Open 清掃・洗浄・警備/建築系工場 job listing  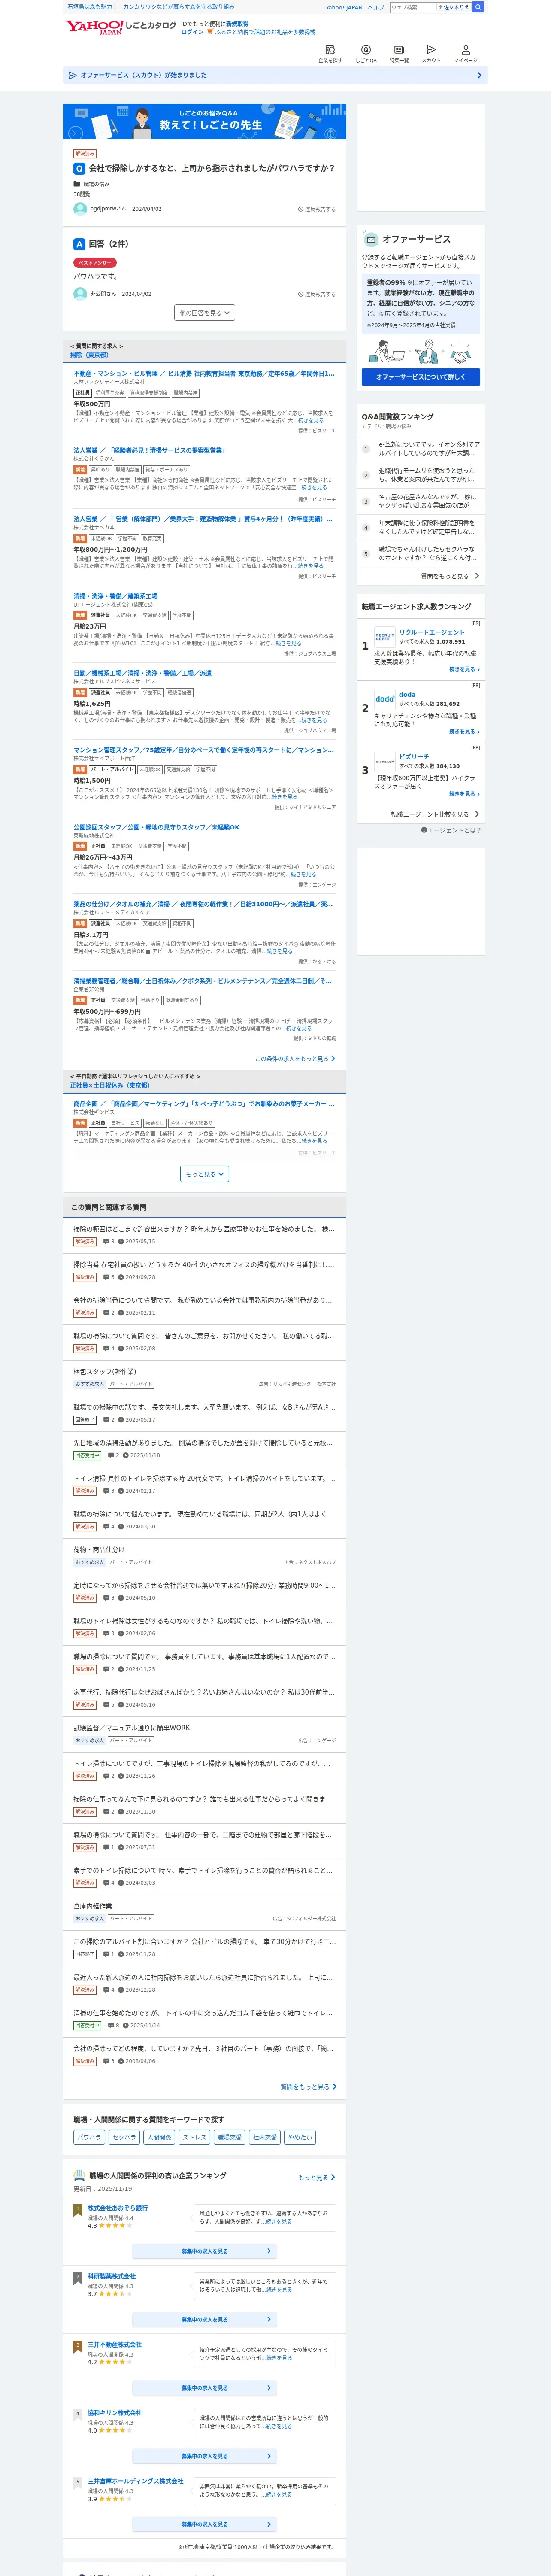pos(115,596)
